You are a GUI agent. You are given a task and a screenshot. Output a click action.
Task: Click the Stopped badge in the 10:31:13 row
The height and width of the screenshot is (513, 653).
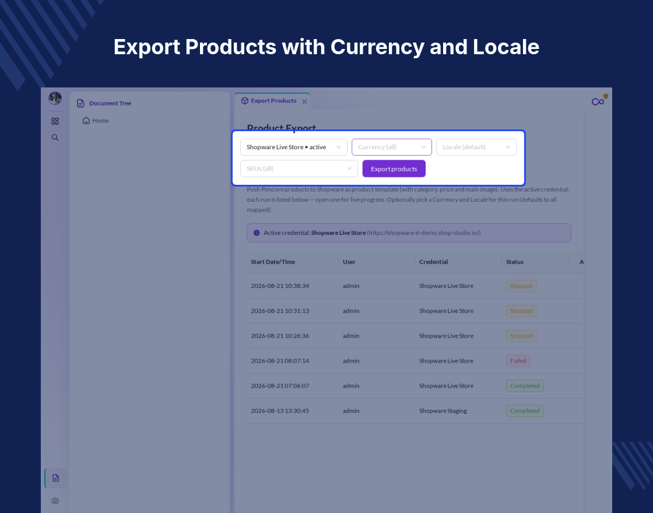point(521,311)
